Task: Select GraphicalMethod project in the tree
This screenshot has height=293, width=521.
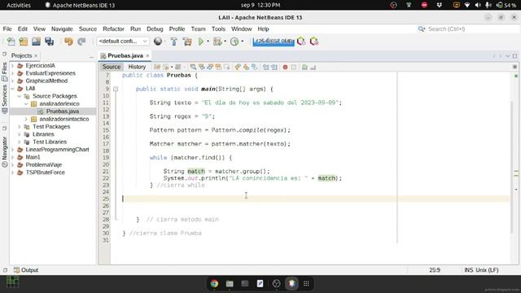Action: pyautogui.click(x=46, y=81)
